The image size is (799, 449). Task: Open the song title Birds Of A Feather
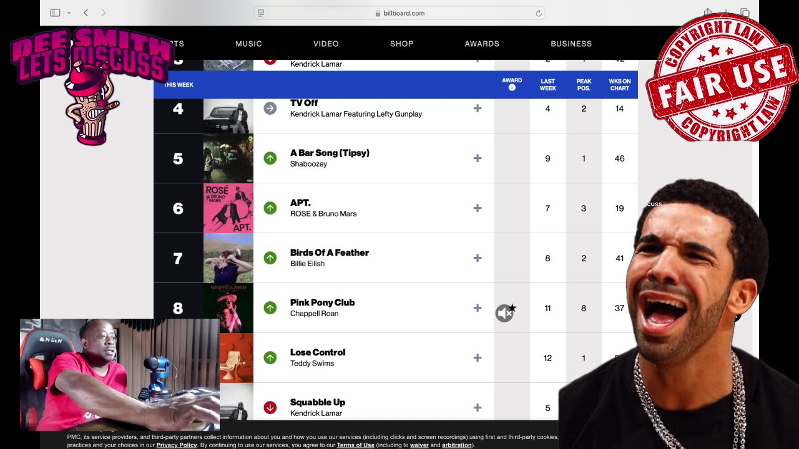pyautogui.click(x=330, y=253)
